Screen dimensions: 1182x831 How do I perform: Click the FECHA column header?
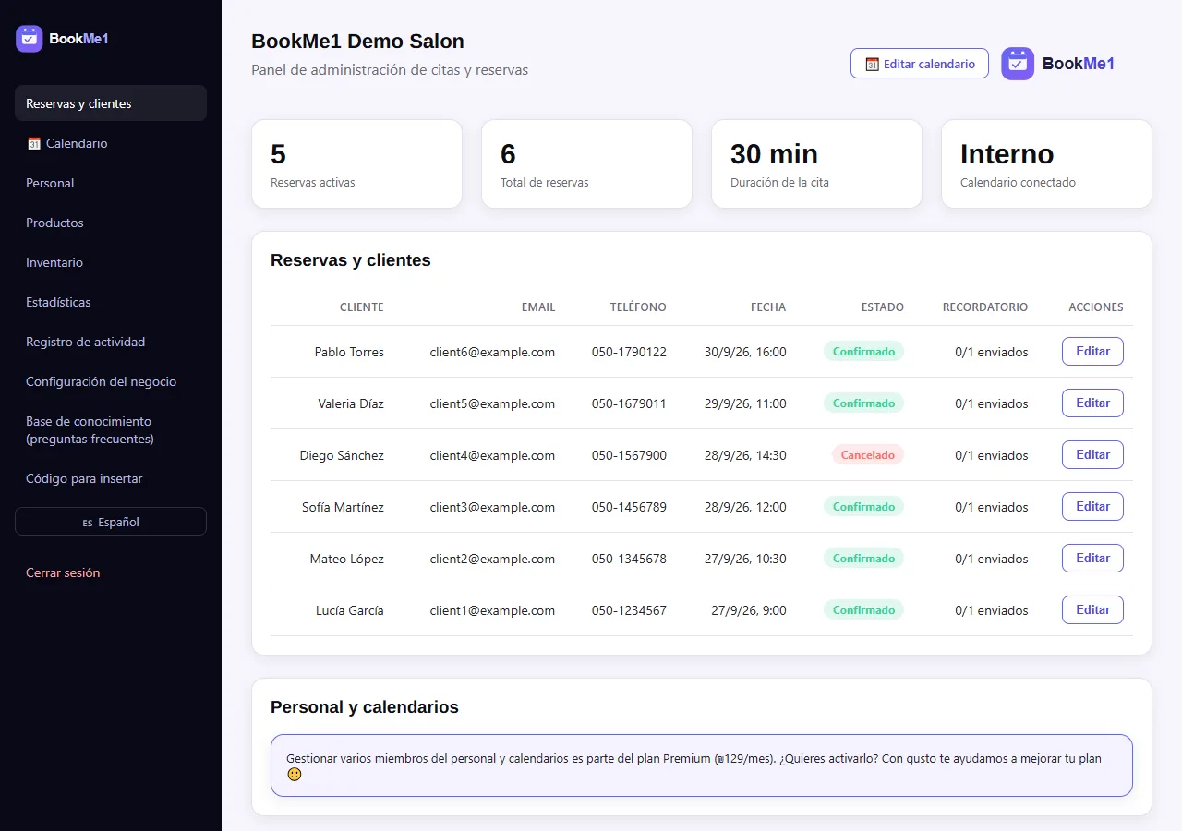768,307
